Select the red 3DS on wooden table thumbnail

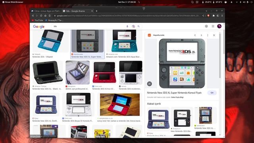coord(120,104)
